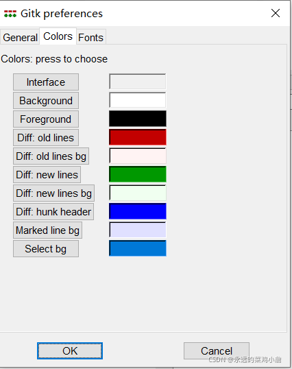Click the Diff: new lines bg button
The height and width of the screenshot is (369, 292).
(x=54, y=193)
